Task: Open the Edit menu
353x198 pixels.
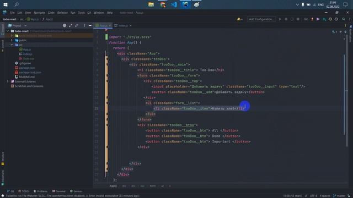Action: [20, 13]
